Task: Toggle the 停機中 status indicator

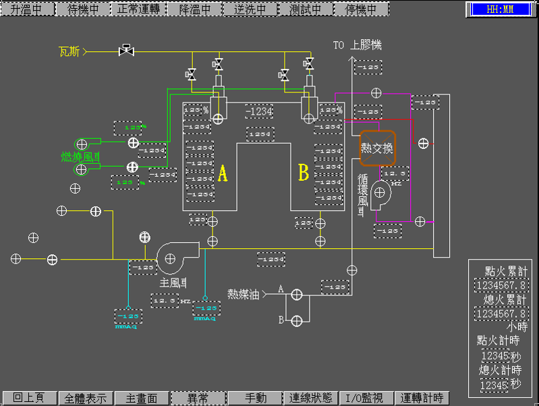Action: point(361,9)
